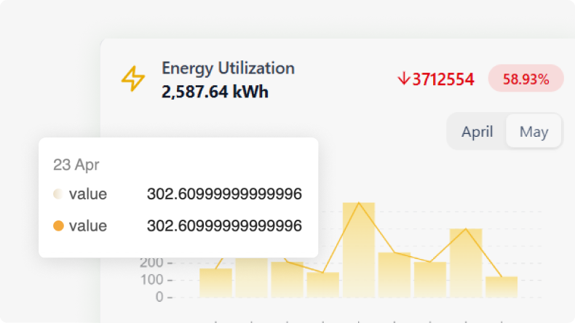This screenshot has width=575, height=323.
Task: Select the rightmost bar in the chart
Action: 501,287
